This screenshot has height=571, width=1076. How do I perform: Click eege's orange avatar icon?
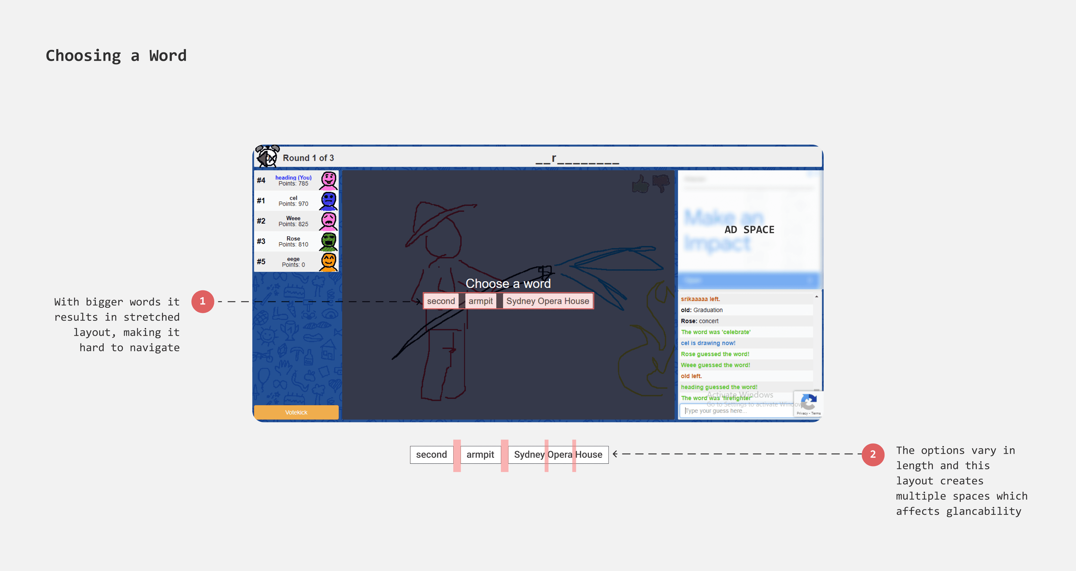click(329, 262)
